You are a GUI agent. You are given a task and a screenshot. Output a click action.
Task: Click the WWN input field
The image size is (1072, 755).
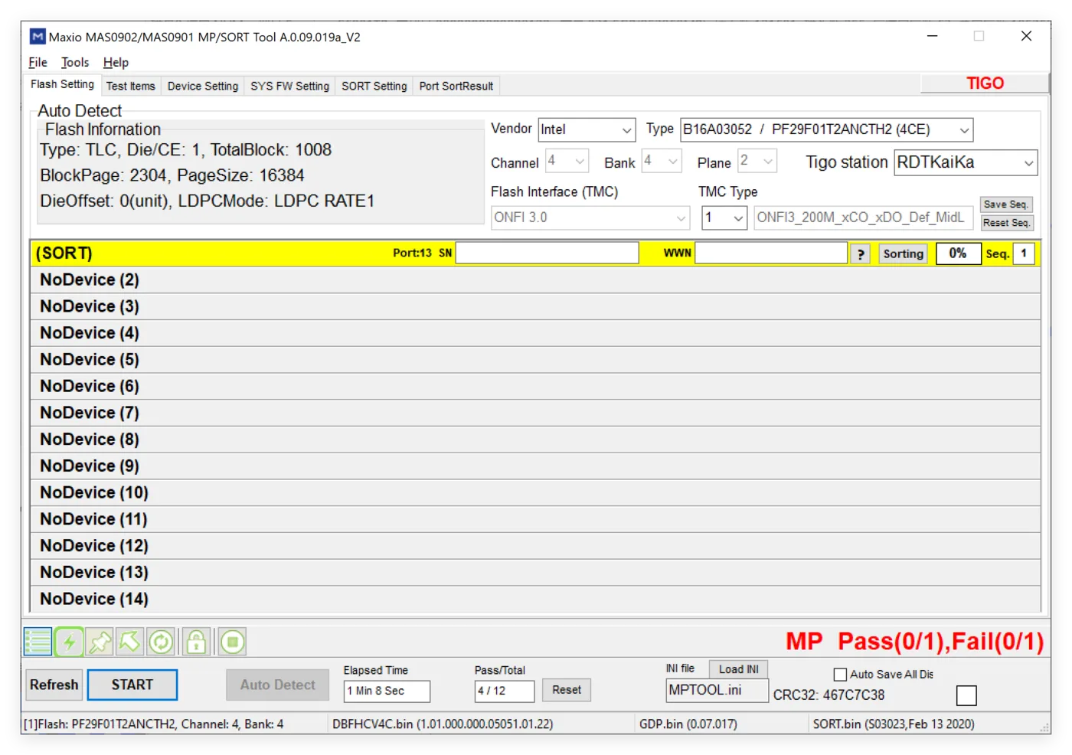pyautogui.click(x=771, y=253)
